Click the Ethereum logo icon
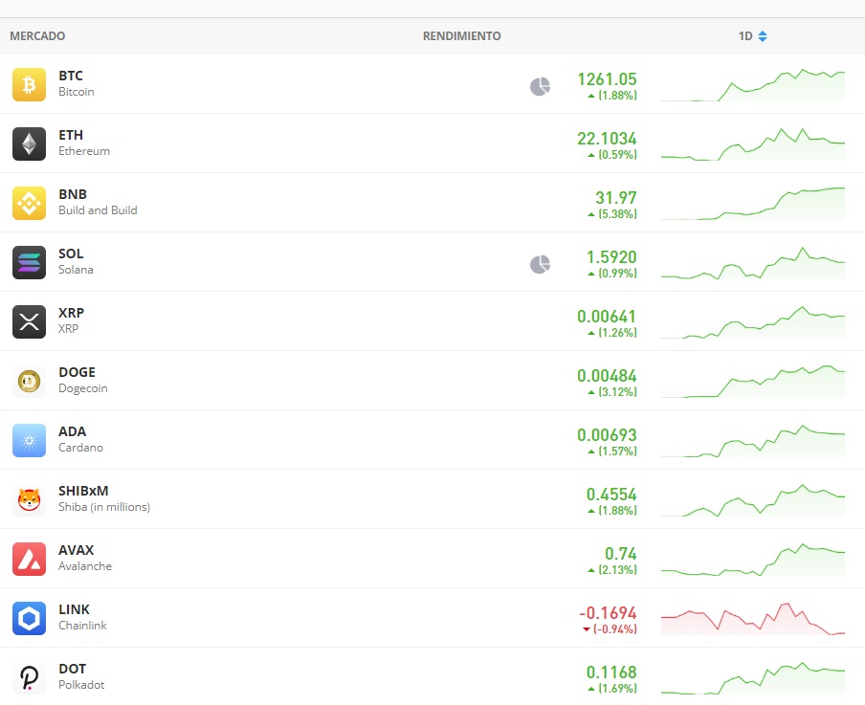 pos(28,143)
